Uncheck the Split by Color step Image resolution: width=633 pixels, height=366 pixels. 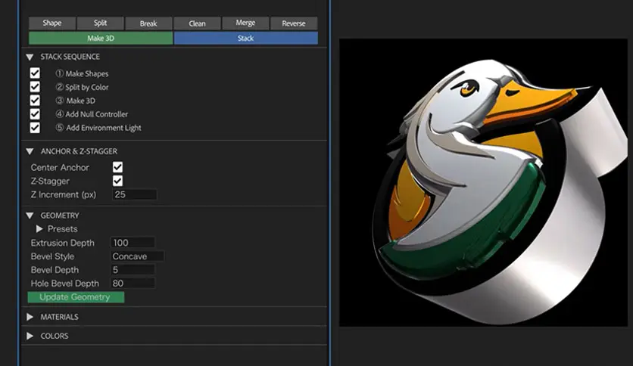tap(35, 87)
